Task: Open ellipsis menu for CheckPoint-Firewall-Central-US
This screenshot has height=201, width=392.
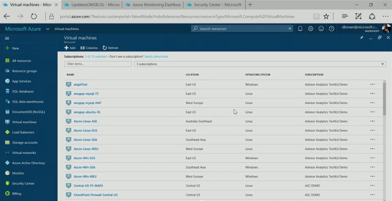Action: (372, 195)
